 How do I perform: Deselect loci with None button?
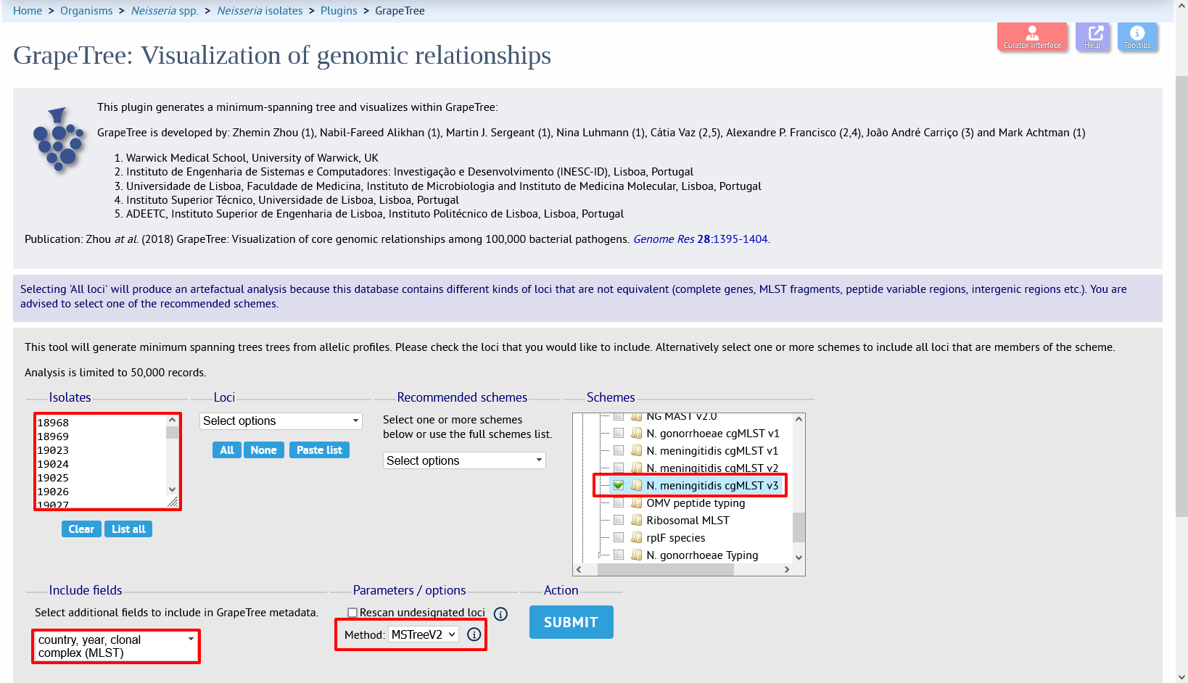pos(263,450)
